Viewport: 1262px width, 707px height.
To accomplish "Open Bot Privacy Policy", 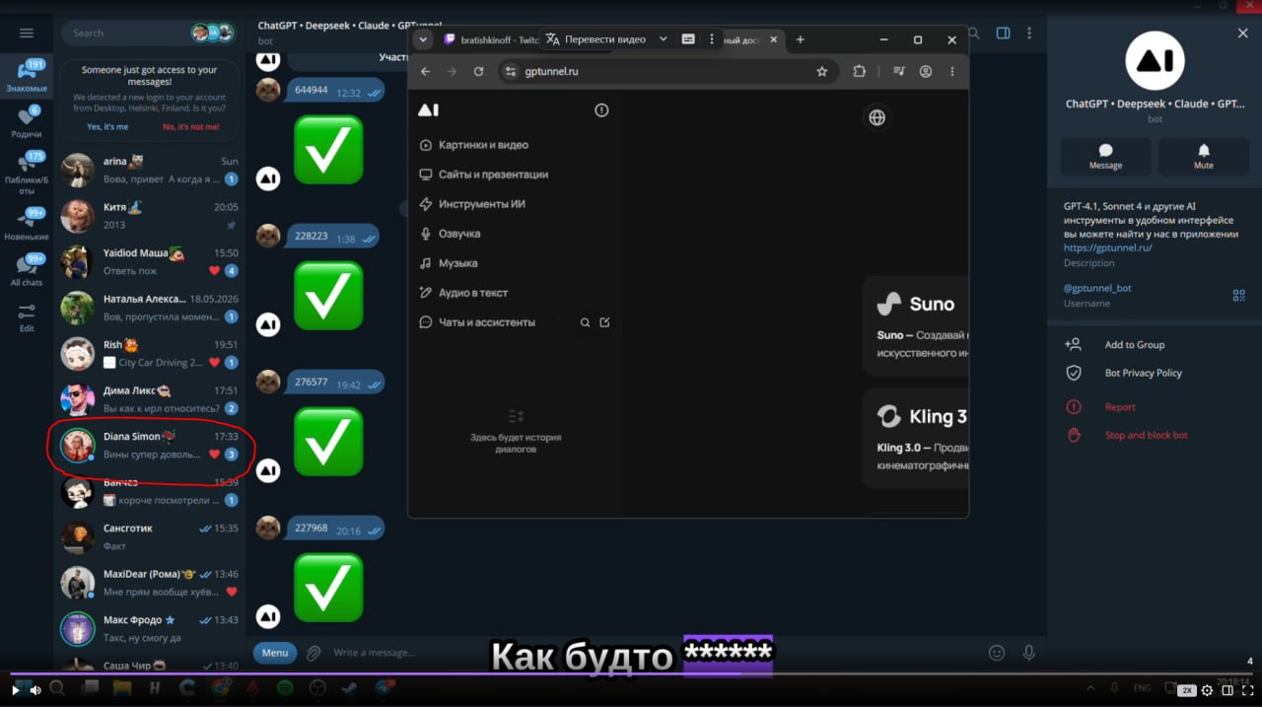I will [x=1143, y=373].
